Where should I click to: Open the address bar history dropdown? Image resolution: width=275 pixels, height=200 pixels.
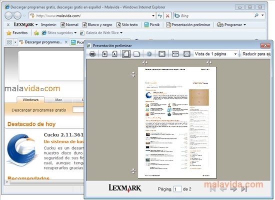[153, 16]
